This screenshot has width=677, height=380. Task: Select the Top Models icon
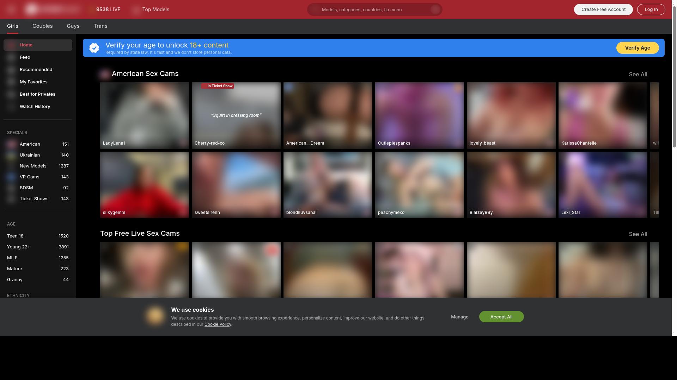coord(136,9)
